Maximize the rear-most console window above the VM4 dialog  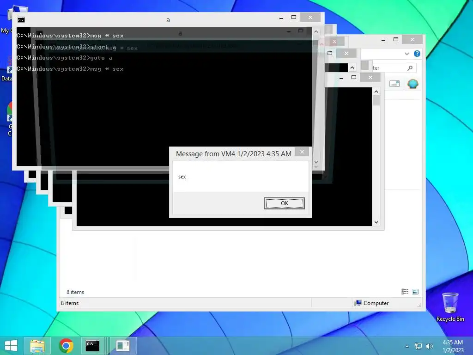click(x=354, y=78)
